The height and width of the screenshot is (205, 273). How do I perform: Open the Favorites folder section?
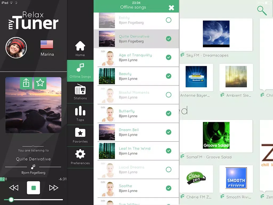pos(80,136)
